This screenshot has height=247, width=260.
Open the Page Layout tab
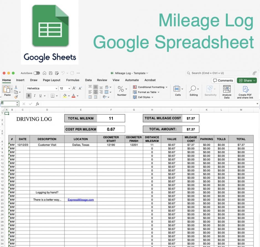[51, 80]
